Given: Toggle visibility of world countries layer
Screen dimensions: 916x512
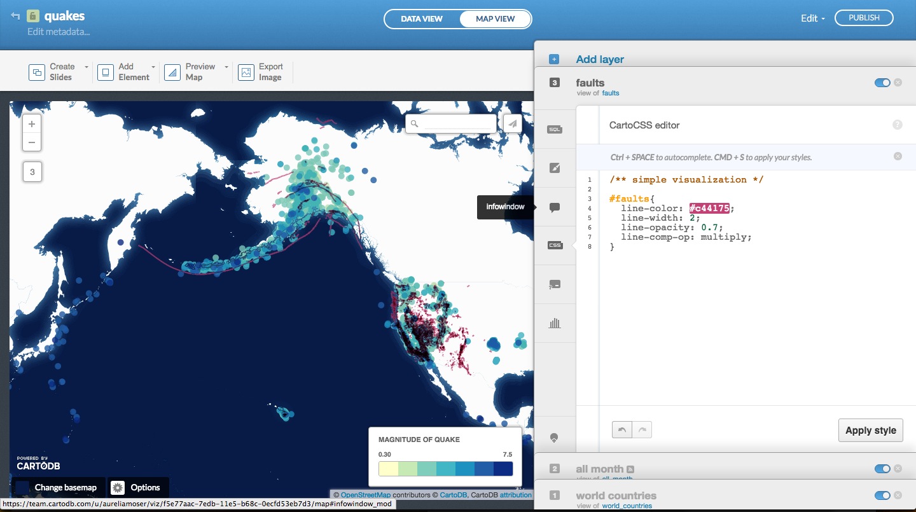Looking at the screenshot, I should click(x=882, y=495).
